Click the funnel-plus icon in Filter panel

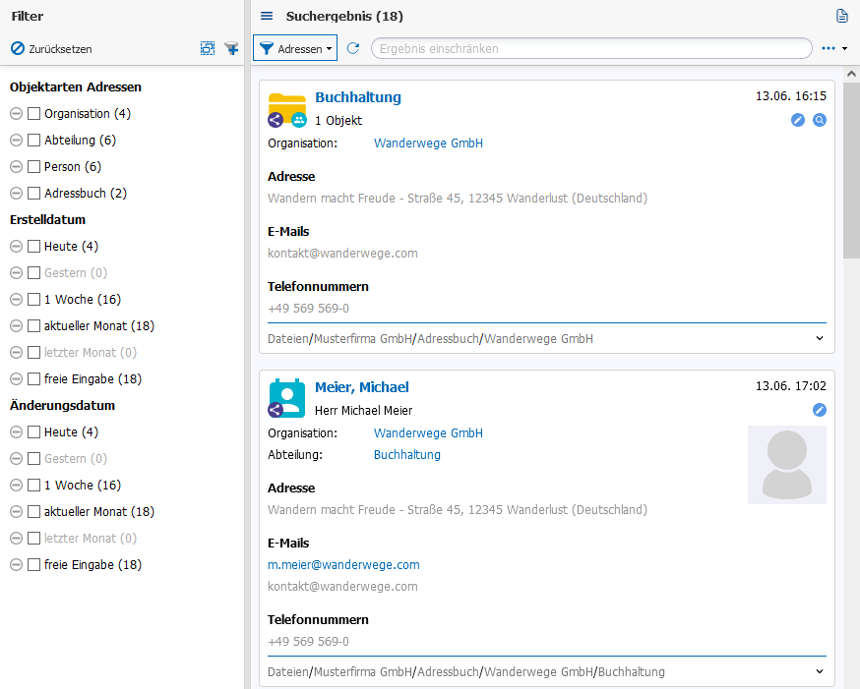coord(231,48)
